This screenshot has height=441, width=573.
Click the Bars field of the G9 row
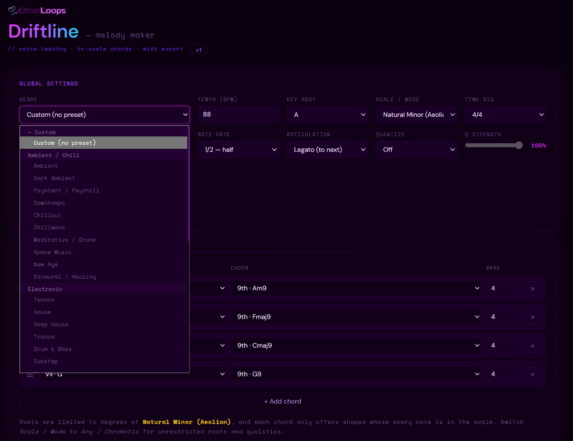coord(503,374)
